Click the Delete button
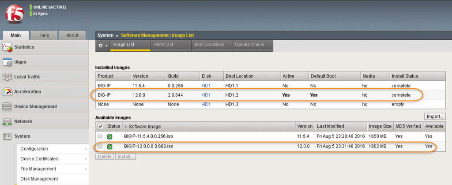The height and width of the screenshot is (185, 452). (105, 157)
